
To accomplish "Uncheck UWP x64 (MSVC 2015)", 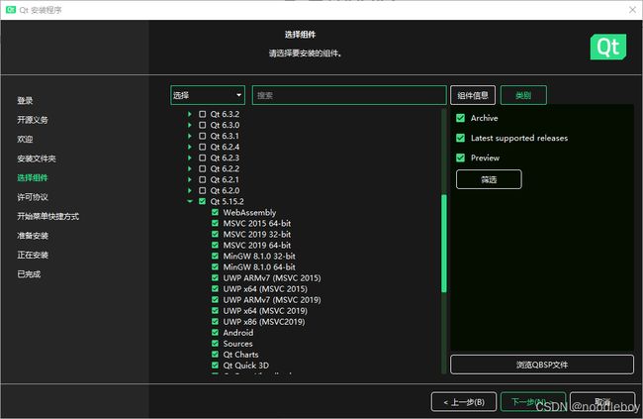I will tap(215, 289).
